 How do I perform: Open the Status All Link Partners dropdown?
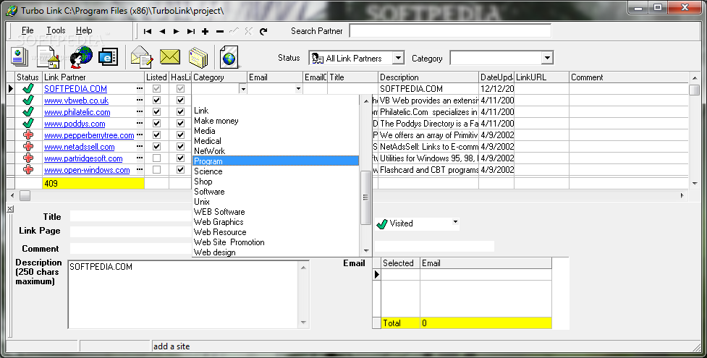tap(398, 58)
